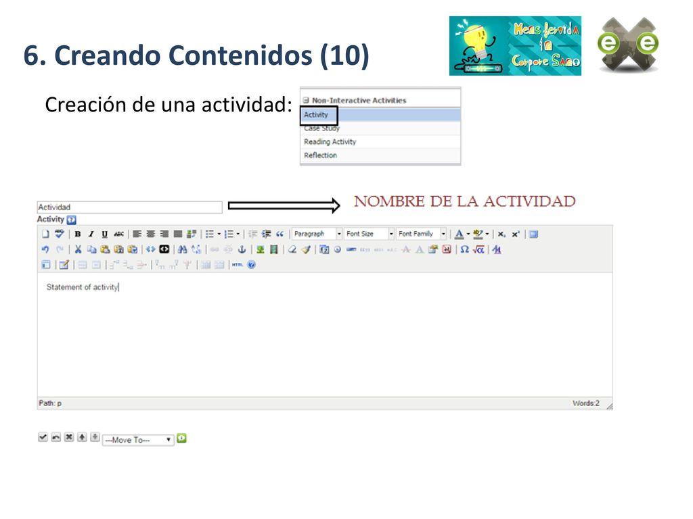Click inside the Statement of activity text

(x=82, y=287)
